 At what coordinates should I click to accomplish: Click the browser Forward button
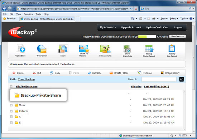point(10,9)
